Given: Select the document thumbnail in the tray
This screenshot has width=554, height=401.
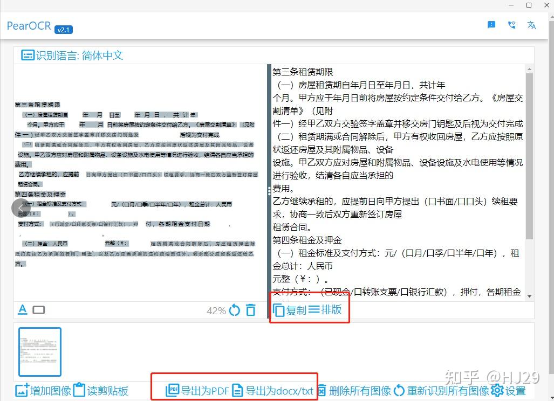Looking at the screenshot, I should point(39,351).
